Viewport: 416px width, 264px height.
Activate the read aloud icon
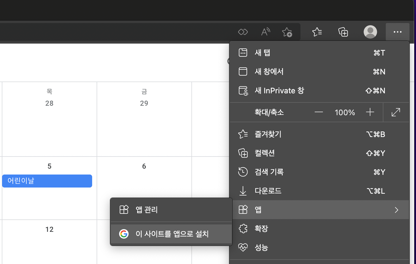point(265,32)
